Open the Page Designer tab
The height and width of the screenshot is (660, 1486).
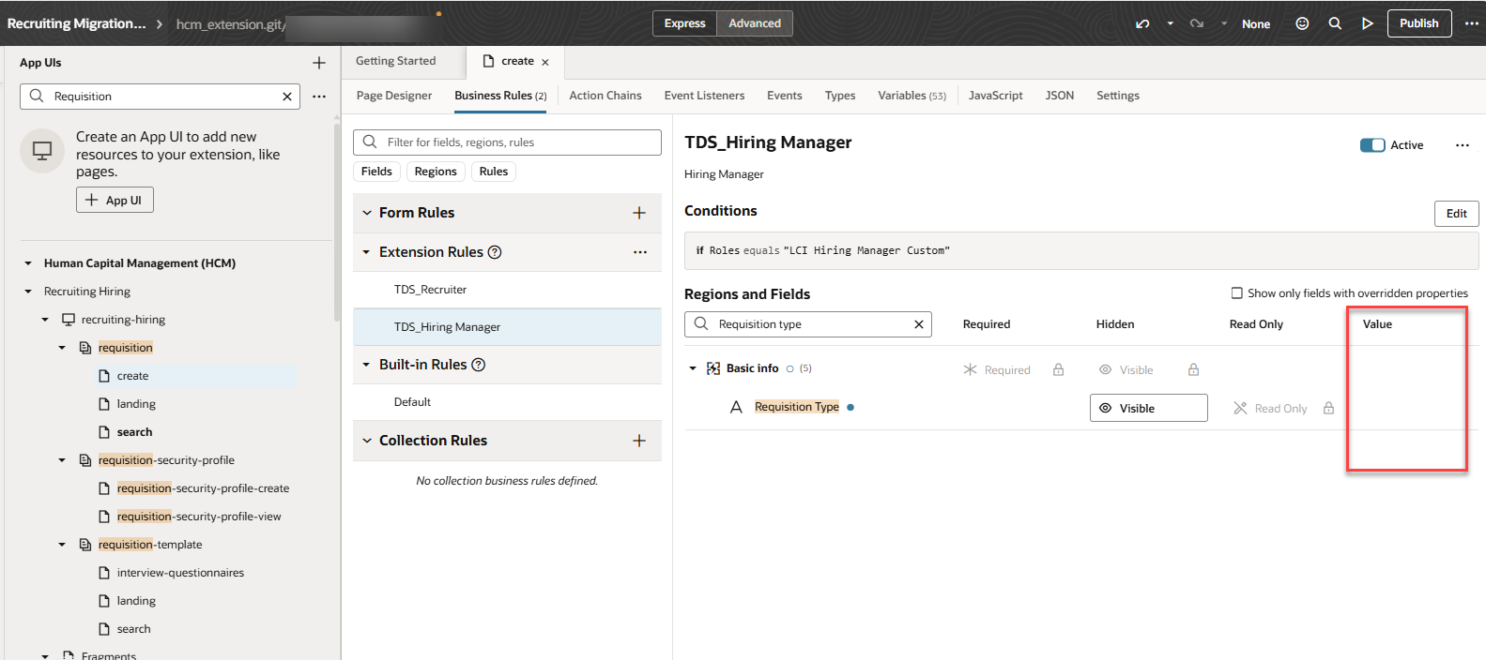point(394,96)
